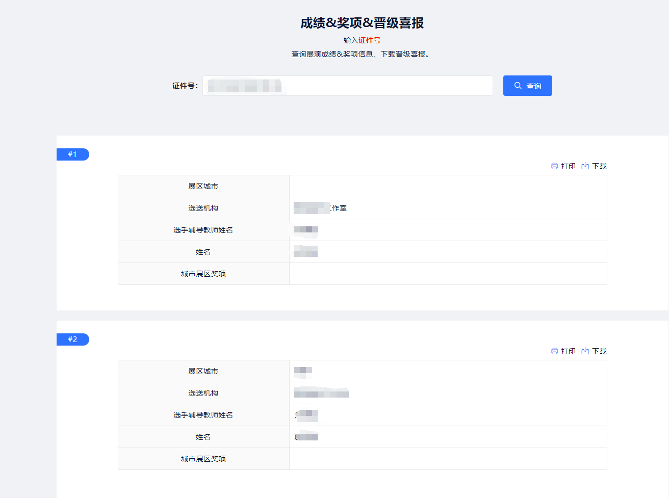Image resolution: width=669 pixels, height=498 pixels.
Task: Click 姓名 label in record #2
Action: pos(203,437)
